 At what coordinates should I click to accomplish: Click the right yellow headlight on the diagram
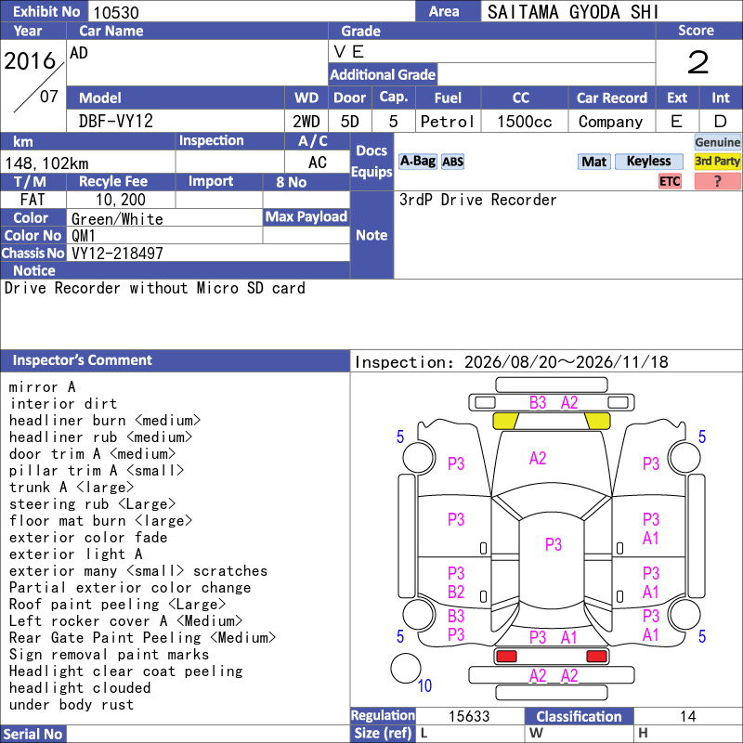597,421
